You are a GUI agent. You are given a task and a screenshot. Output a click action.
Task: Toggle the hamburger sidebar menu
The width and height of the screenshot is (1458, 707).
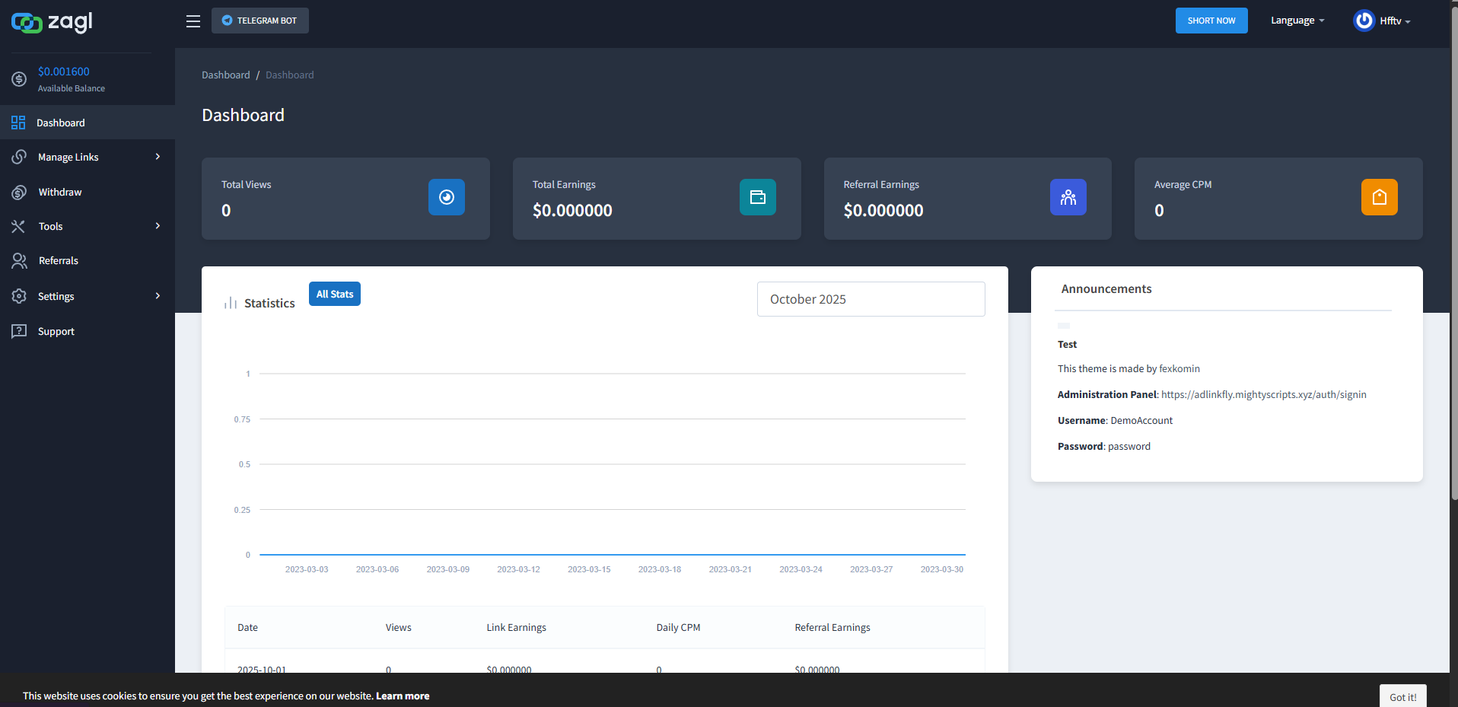pyautogui.click(x=193, y=21)
